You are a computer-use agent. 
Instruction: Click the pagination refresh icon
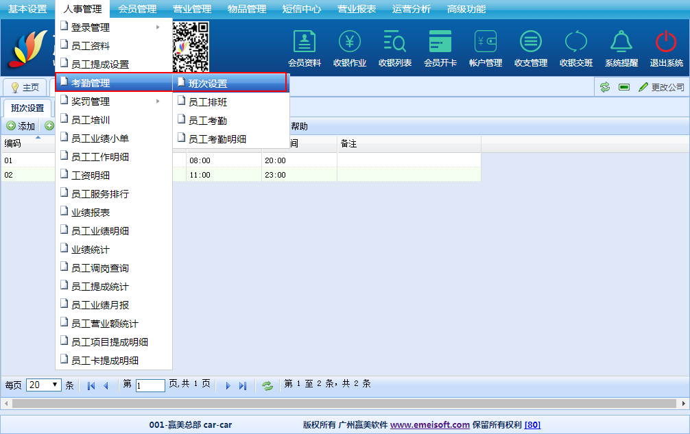click(267, 385)
